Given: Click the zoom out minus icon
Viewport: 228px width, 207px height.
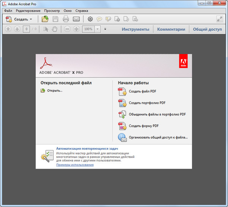Looking at the screenshot, I should pyautogui.click(x=67, y=29).
